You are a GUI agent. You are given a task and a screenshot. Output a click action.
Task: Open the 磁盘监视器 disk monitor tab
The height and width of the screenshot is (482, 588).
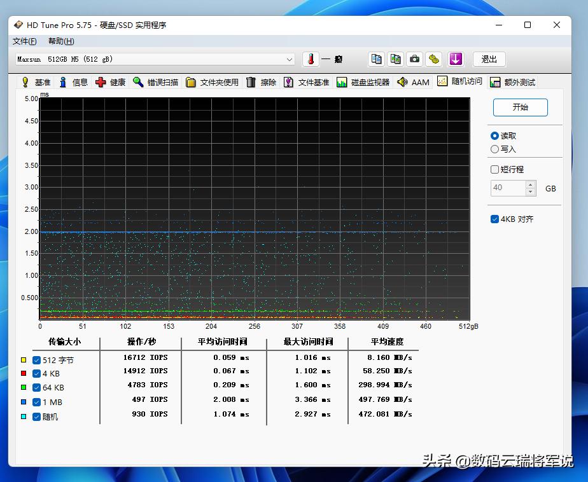[x=363, y=82]
